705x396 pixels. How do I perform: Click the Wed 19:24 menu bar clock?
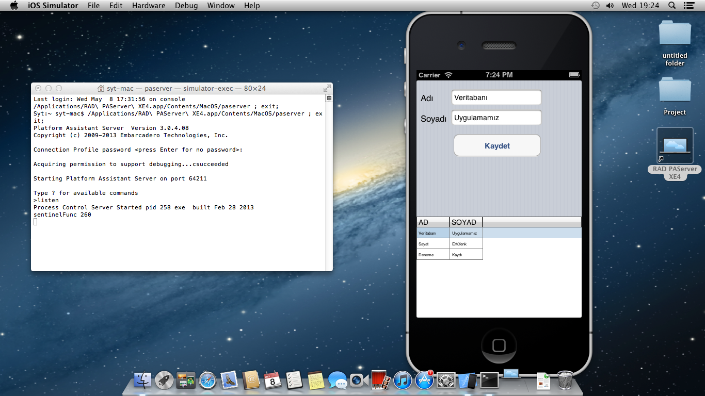pyautogui.click(x=640, y=6)
